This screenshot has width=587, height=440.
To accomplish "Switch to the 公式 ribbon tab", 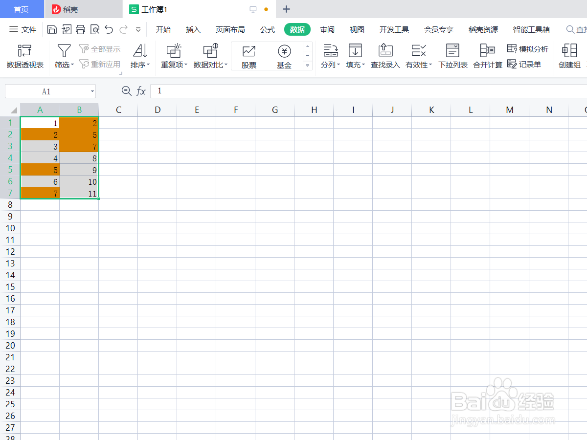I will [268, 30].
